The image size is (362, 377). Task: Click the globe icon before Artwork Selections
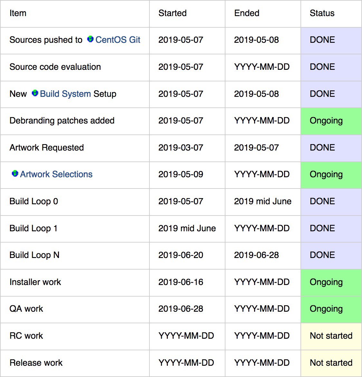15,173
